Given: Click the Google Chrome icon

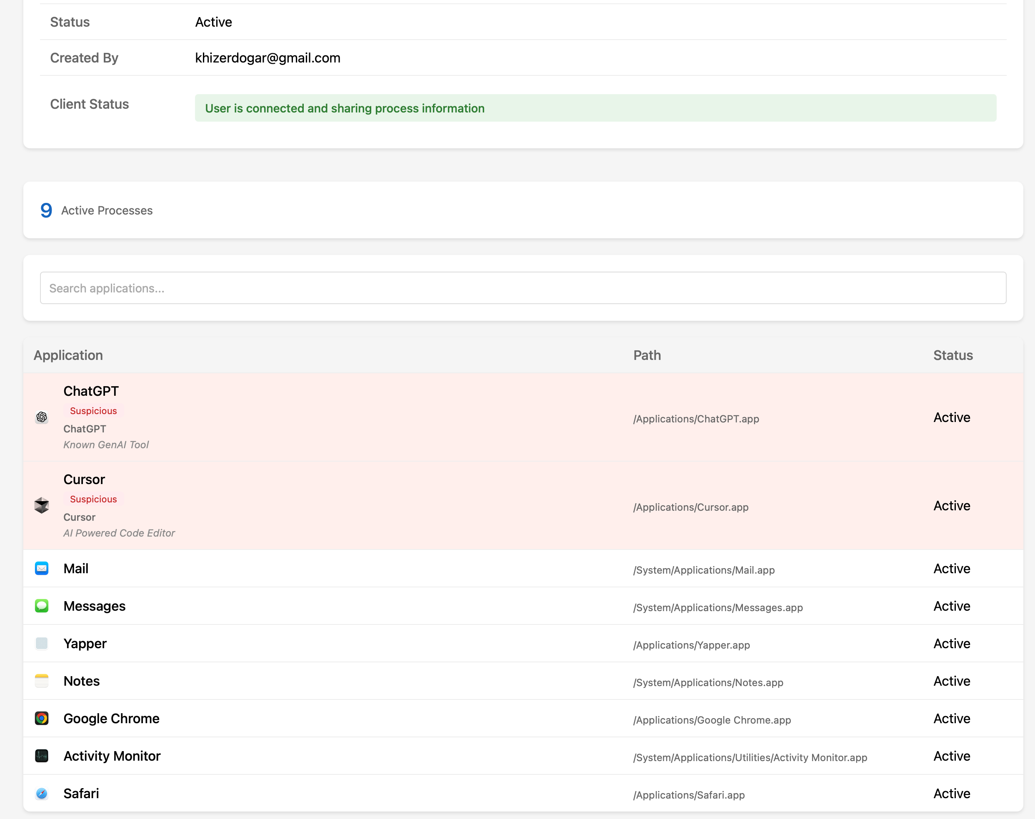Looking at the screenshot, I should [x=42, y=718].
